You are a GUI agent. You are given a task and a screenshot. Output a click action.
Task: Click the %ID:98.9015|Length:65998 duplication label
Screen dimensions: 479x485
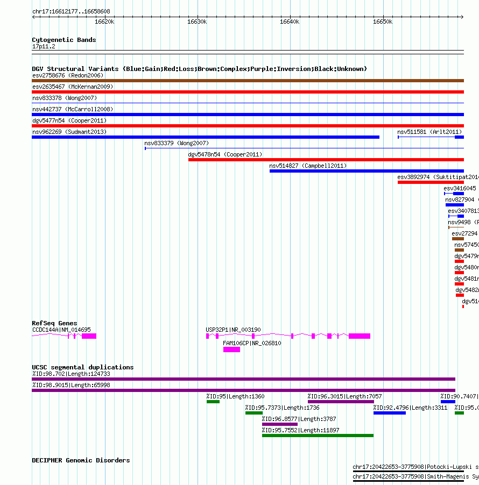(71, 385)
